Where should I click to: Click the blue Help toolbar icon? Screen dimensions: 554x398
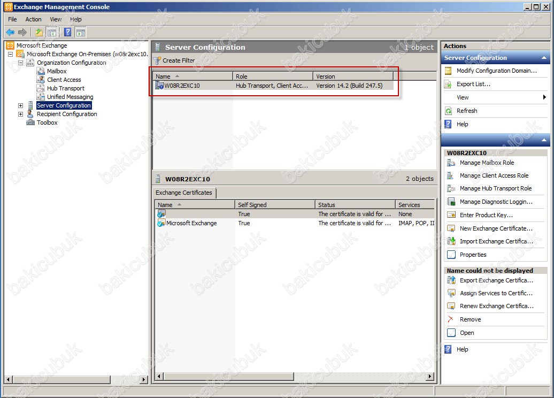[68, 33]
